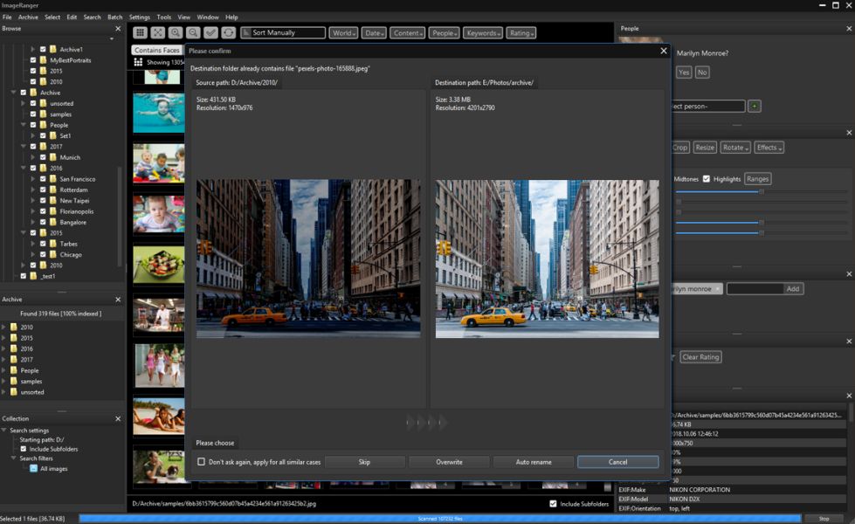Uncheck the San Francisco folder checkbox
855x524 pixels.
pyautogui.click(x=44, y=179)
